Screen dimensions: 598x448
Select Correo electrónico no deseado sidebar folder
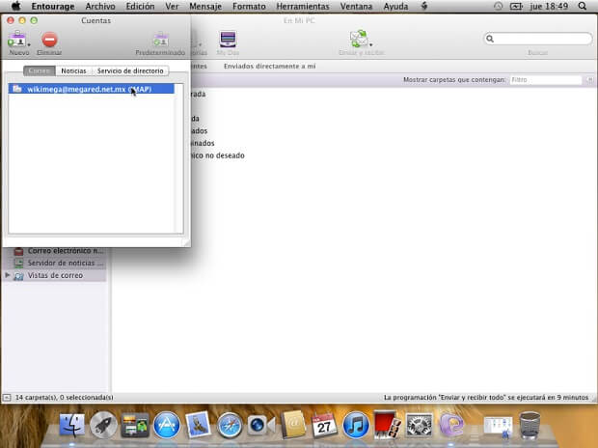[x=59, y=251]
